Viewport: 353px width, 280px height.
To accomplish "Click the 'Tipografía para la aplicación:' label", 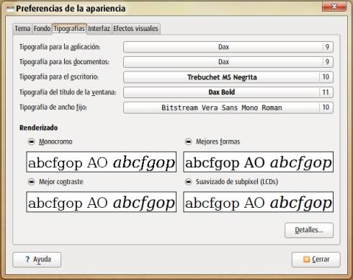I will pyautogui.click(x=60, y=47).
